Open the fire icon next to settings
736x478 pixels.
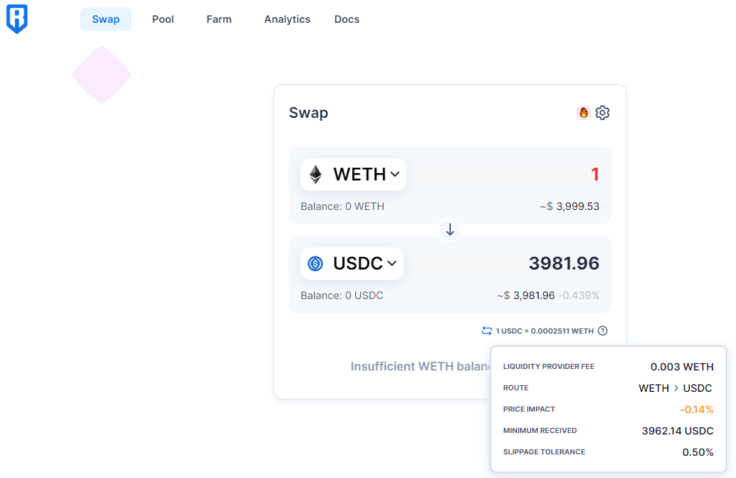(583, 113)
